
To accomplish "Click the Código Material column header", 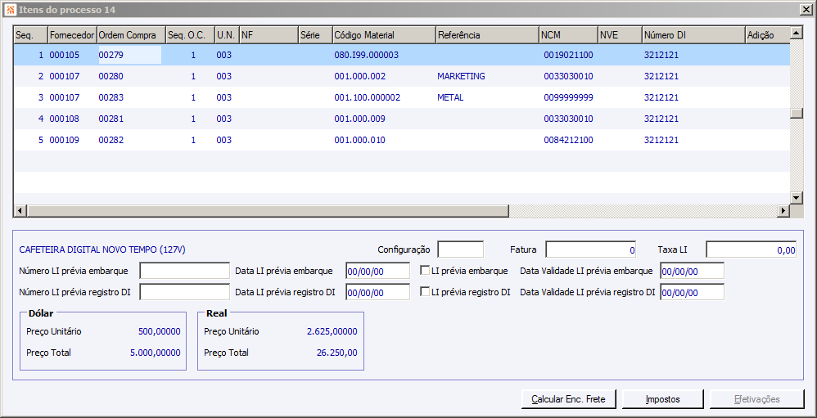I will 383,35.
